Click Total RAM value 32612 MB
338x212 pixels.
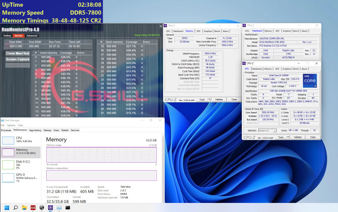(x=15, y=46)
